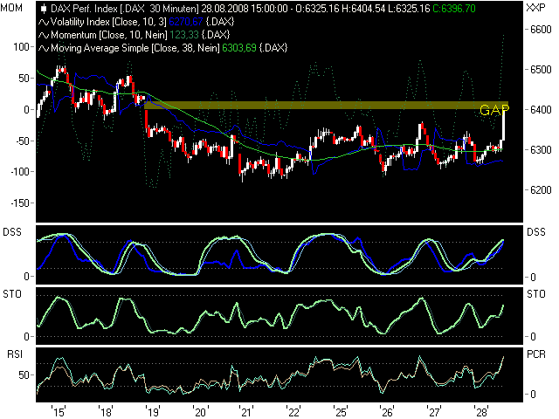Viewport: 559px width, 419px height.
Task: Click the '20' date marker on time axis
Action: [200, 412]
